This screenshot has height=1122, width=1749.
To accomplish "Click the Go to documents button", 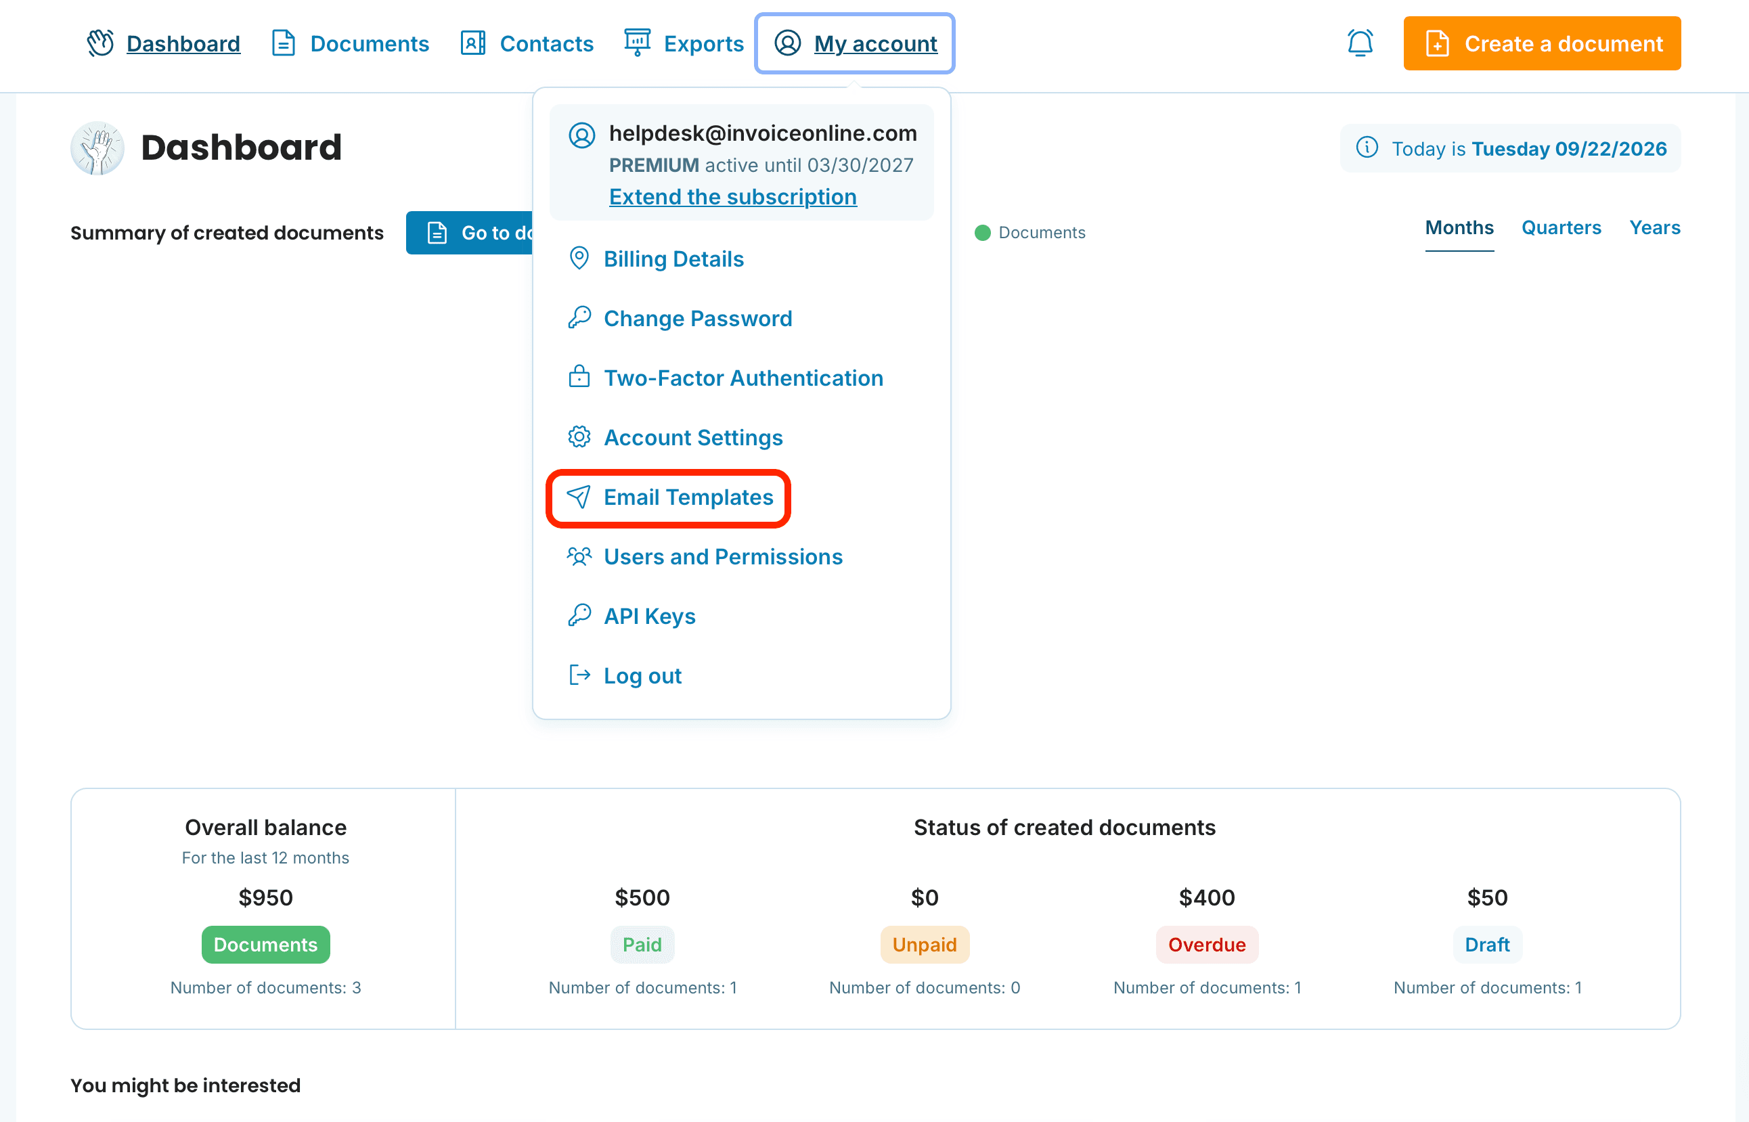I will pos(470,232).
